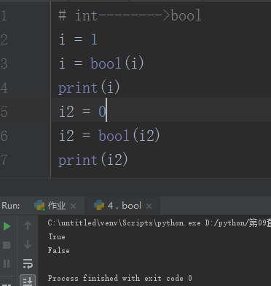The width and height of the screenshot is (271, 286).
Task: Click the comment '# int-------->bool'
Action: [130, 15]
